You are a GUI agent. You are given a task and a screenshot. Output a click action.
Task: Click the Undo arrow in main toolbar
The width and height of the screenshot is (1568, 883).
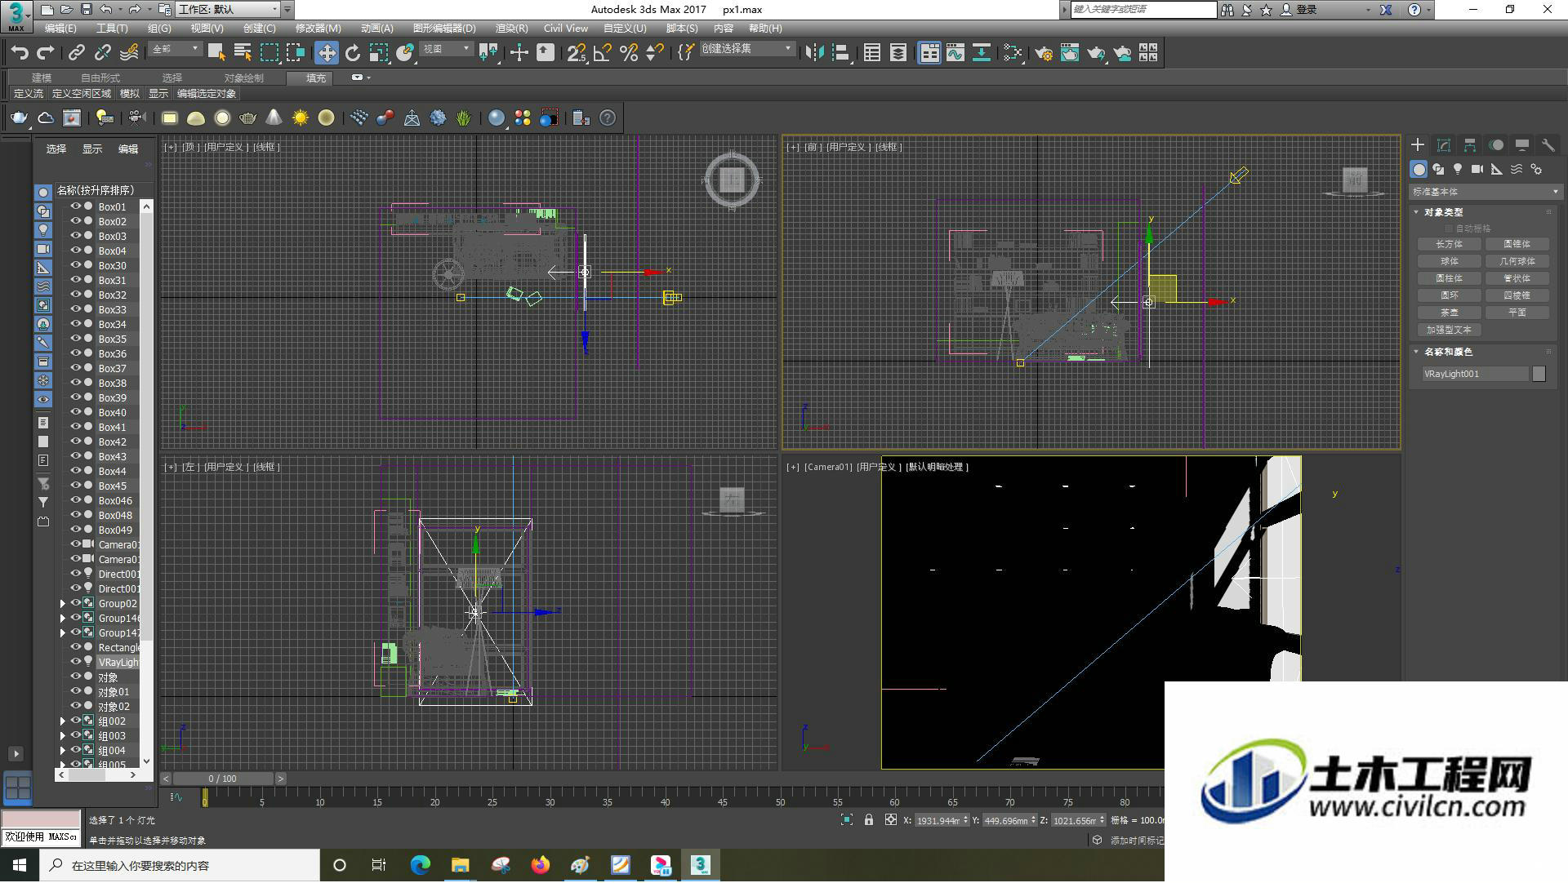click(x=20, y=53)
